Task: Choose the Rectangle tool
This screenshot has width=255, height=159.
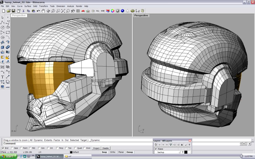Action: click(x=8, y=32)
